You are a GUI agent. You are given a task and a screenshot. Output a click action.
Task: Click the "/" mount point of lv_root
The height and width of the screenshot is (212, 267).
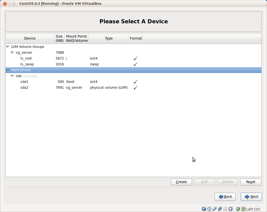66,58
